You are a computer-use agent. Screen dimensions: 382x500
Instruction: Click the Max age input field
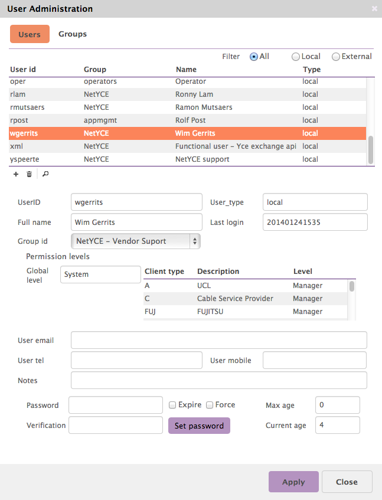tap(337, 405)
